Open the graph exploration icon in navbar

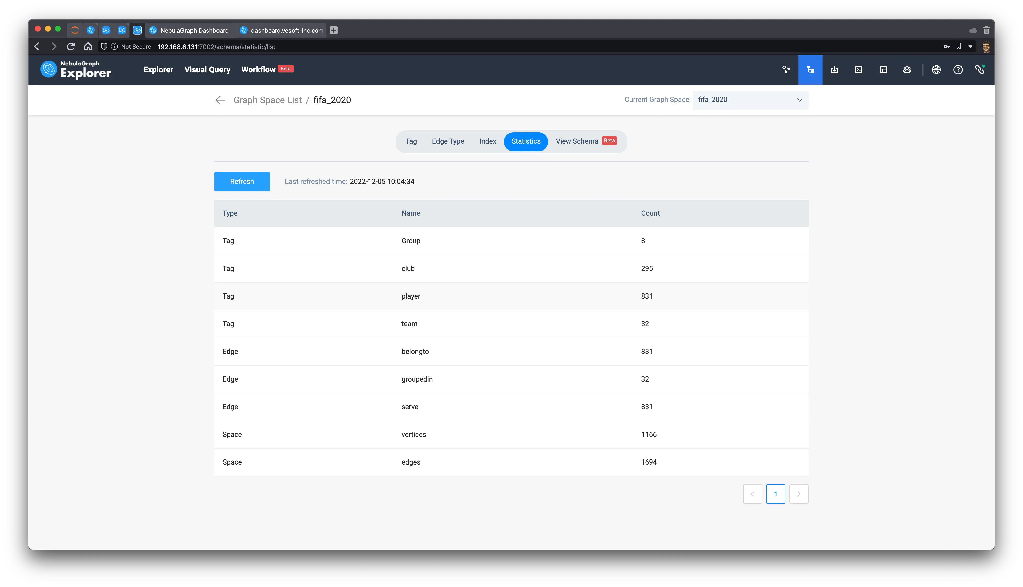point(786,70)
